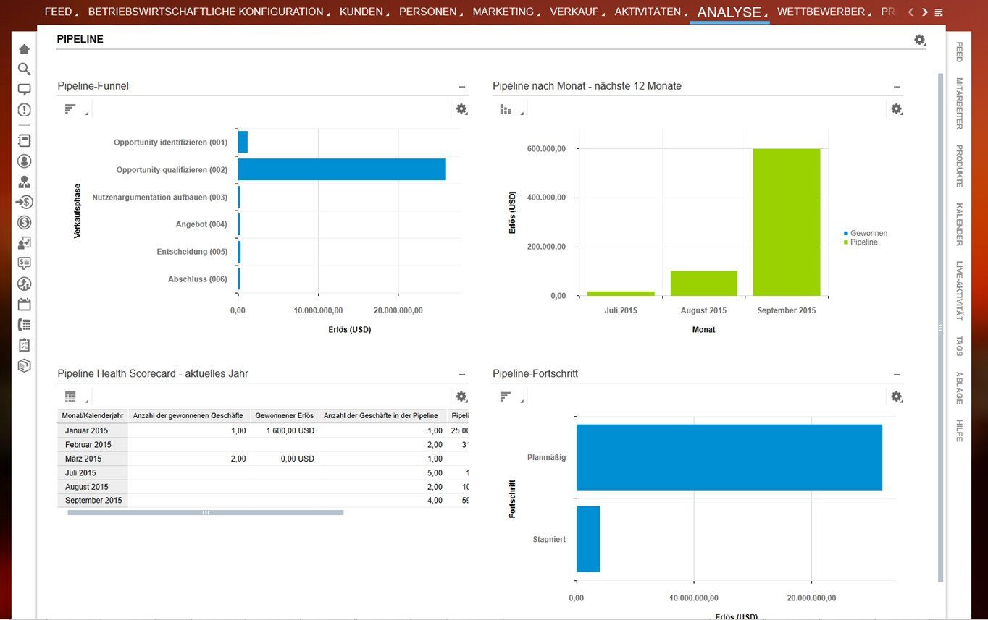Open the arrow-into-dollar leads icon
Screen dimensions: 988x620
(x=24, y=202)
